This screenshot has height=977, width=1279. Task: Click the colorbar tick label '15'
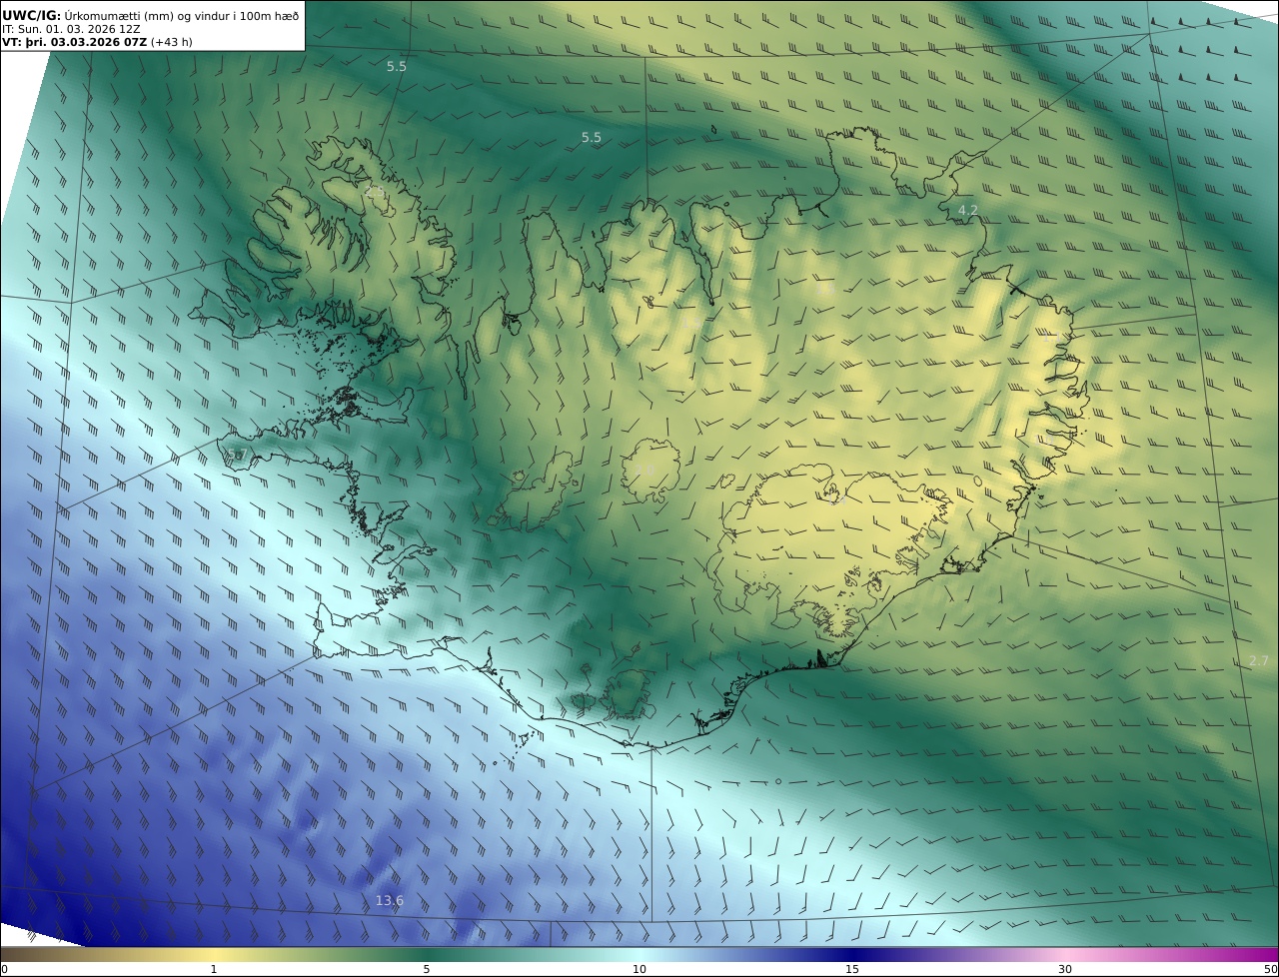(x=852, y=969)
